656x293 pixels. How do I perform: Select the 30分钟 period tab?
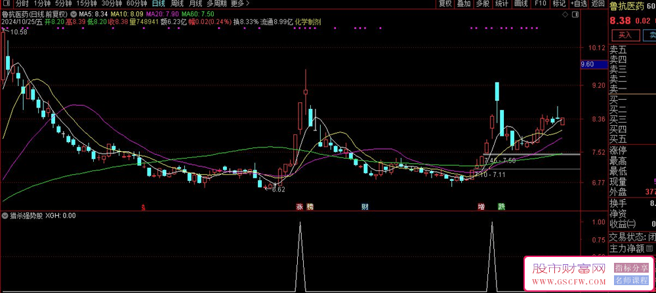(112, 4)
